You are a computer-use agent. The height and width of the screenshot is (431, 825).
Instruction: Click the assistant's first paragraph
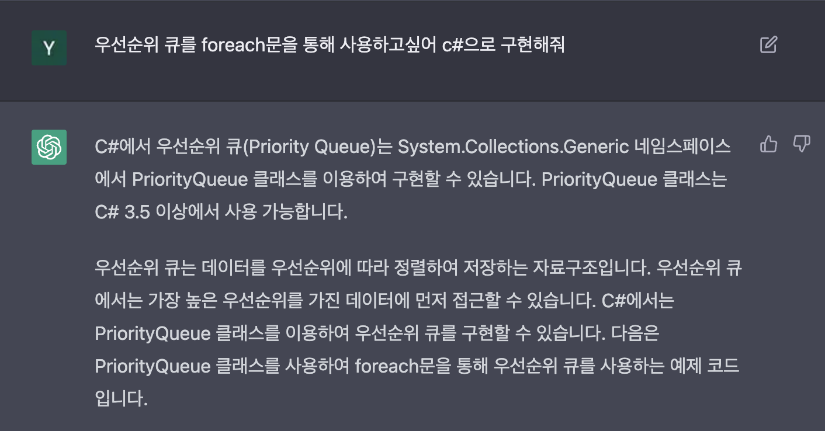[409, 179]
